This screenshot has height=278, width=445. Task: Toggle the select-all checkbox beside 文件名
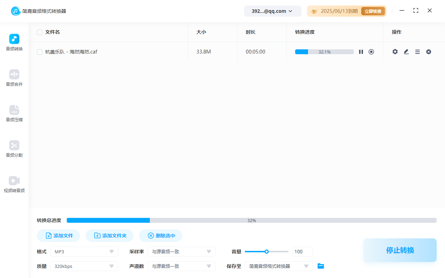(x=40, y=32)
